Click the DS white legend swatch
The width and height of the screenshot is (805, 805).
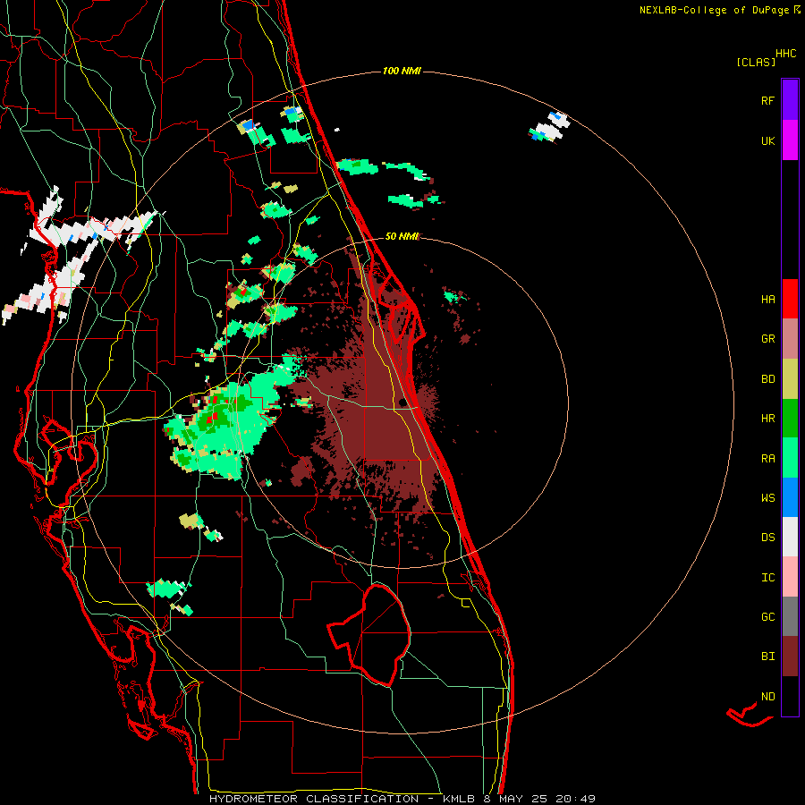coord(790,537)
